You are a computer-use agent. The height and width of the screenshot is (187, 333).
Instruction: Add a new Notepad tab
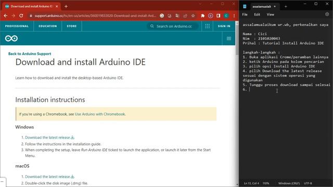286,6
